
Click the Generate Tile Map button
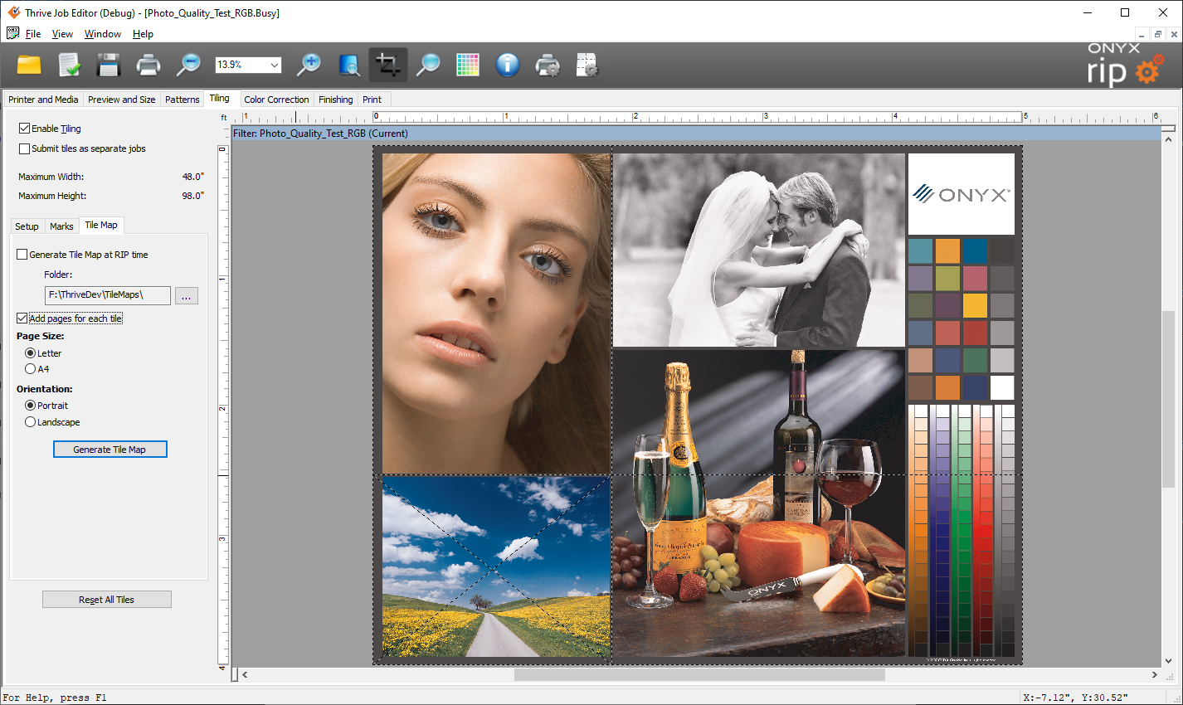click(x=110, y=450)
